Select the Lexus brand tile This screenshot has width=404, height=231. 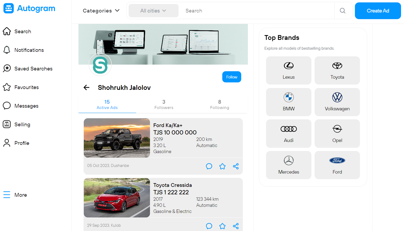(289, 70)
